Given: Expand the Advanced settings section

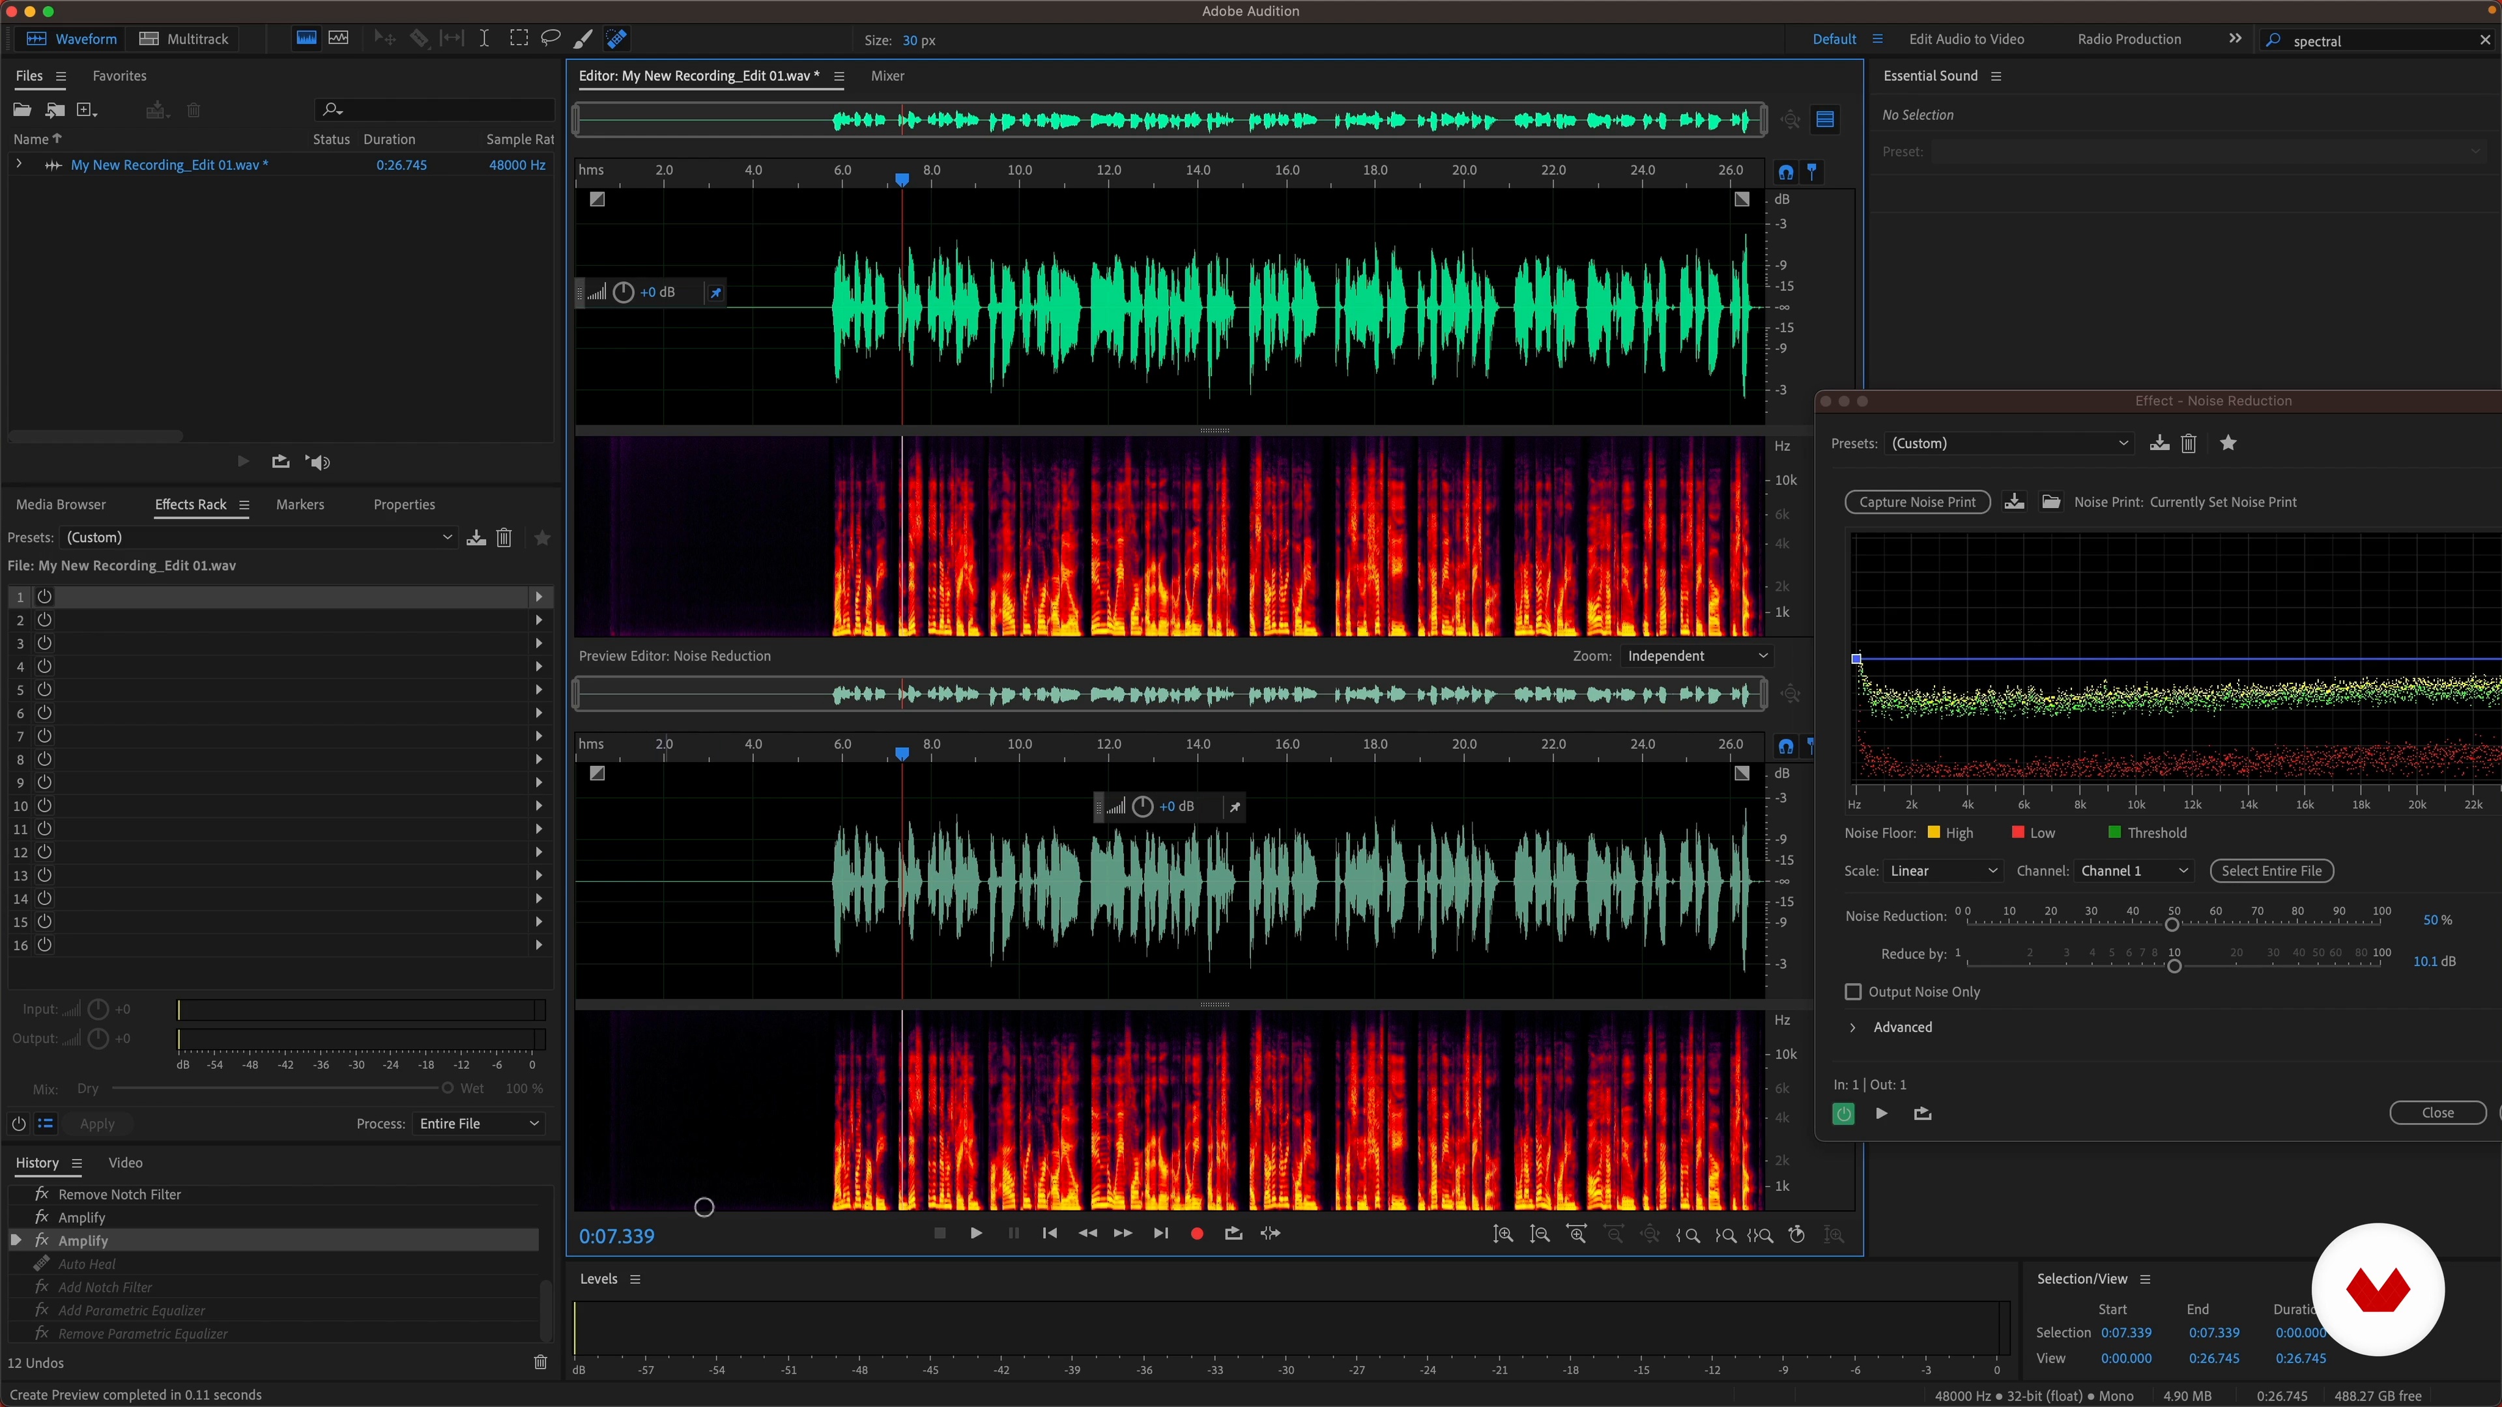Looking at the screenshot, I should click(x=1852, y=1027).
